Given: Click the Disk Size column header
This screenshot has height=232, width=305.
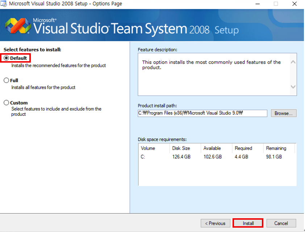Looking at the screenshot, I should (181, 148).
